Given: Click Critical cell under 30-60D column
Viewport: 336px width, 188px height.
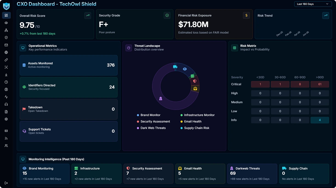Looking at the screenshot, I should pos(280,84).
